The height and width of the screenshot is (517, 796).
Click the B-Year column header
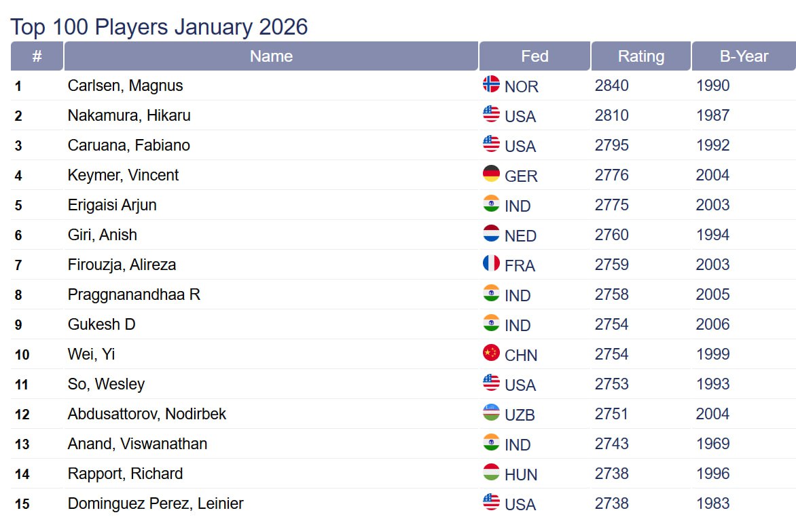tap(744, 56)
